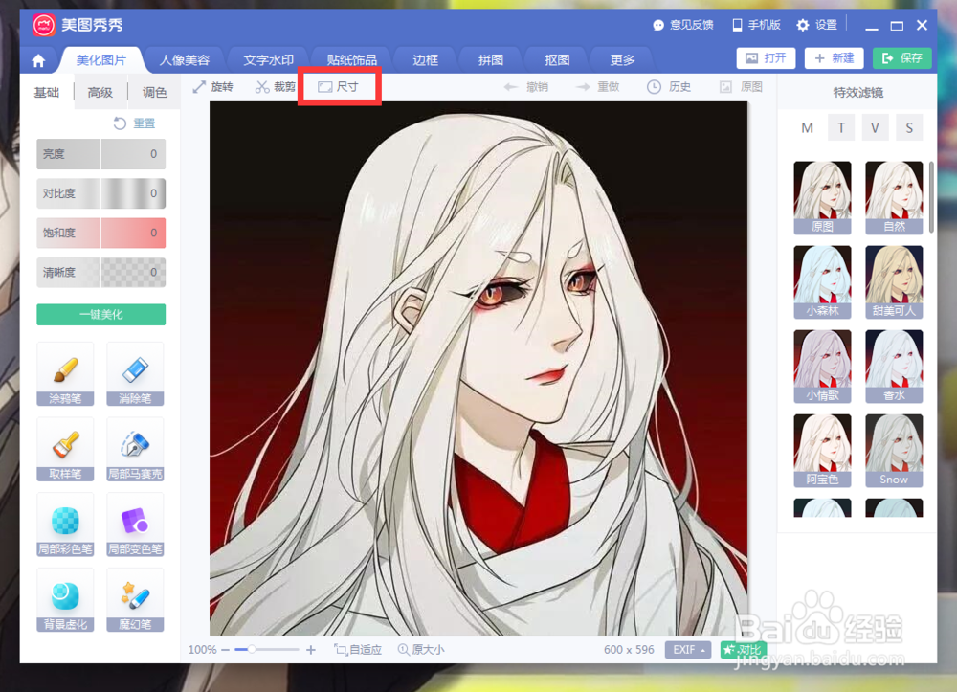Open the 历史 history panel
Image resolution: width=957 pixels, height=692 pixels.
669,87
